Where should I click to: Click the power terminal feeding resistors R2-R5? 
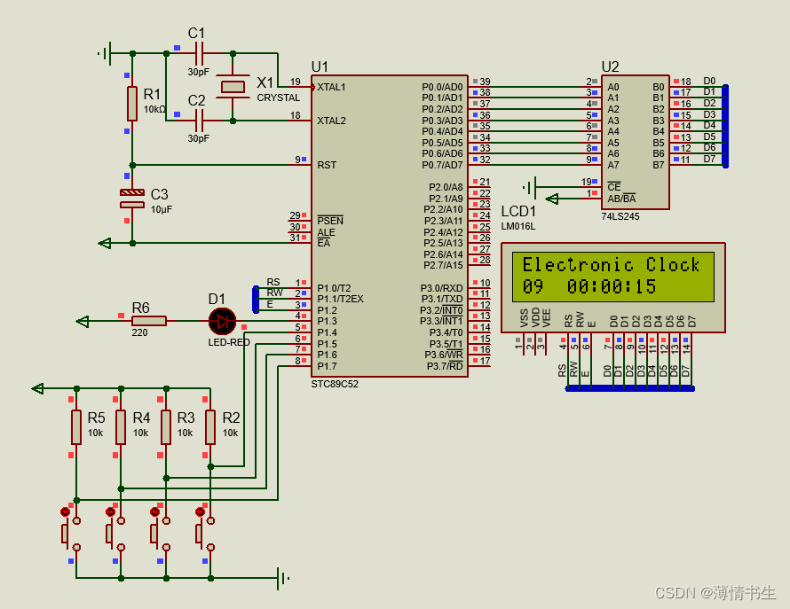click(x=38, y=388)
